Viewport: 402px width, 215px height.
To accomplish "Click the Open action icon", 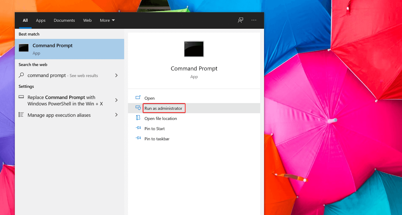I will point(138,97).
